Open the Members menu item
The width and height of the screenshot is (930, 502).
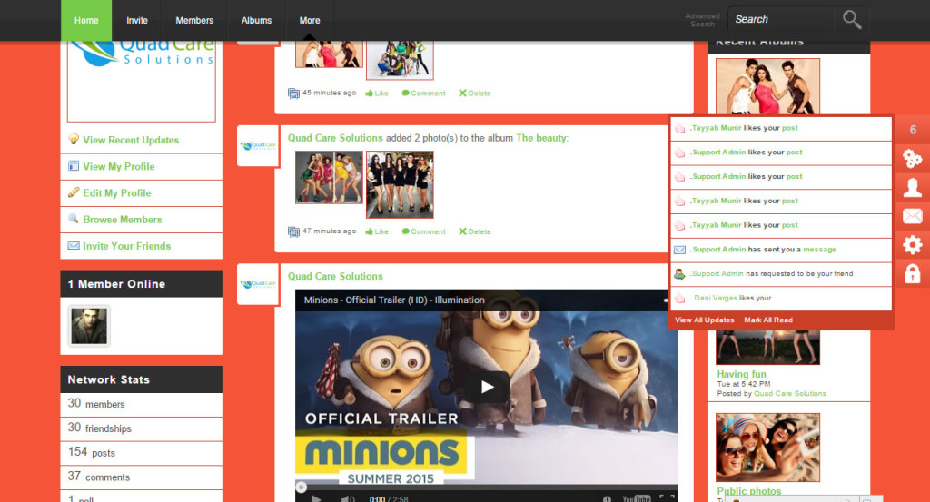194,20
